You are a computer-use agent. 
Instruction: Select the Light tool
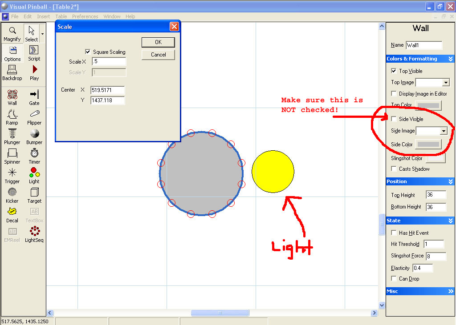click(34, 175)
